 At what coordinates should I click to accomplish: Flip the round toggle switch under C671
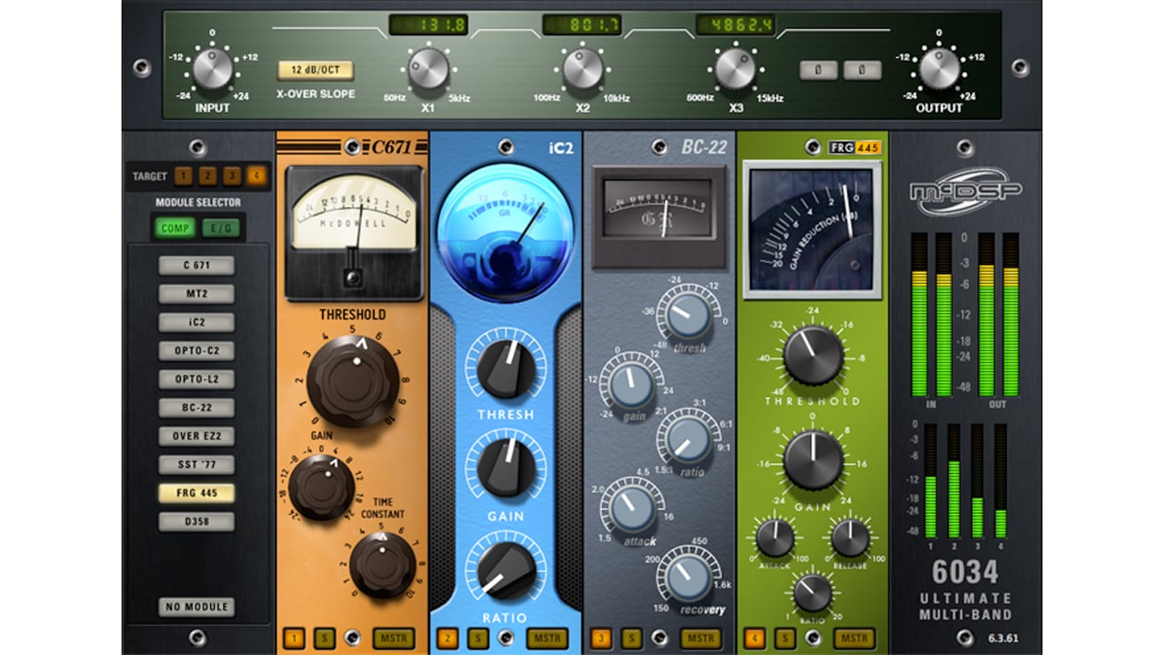(353, 638)
